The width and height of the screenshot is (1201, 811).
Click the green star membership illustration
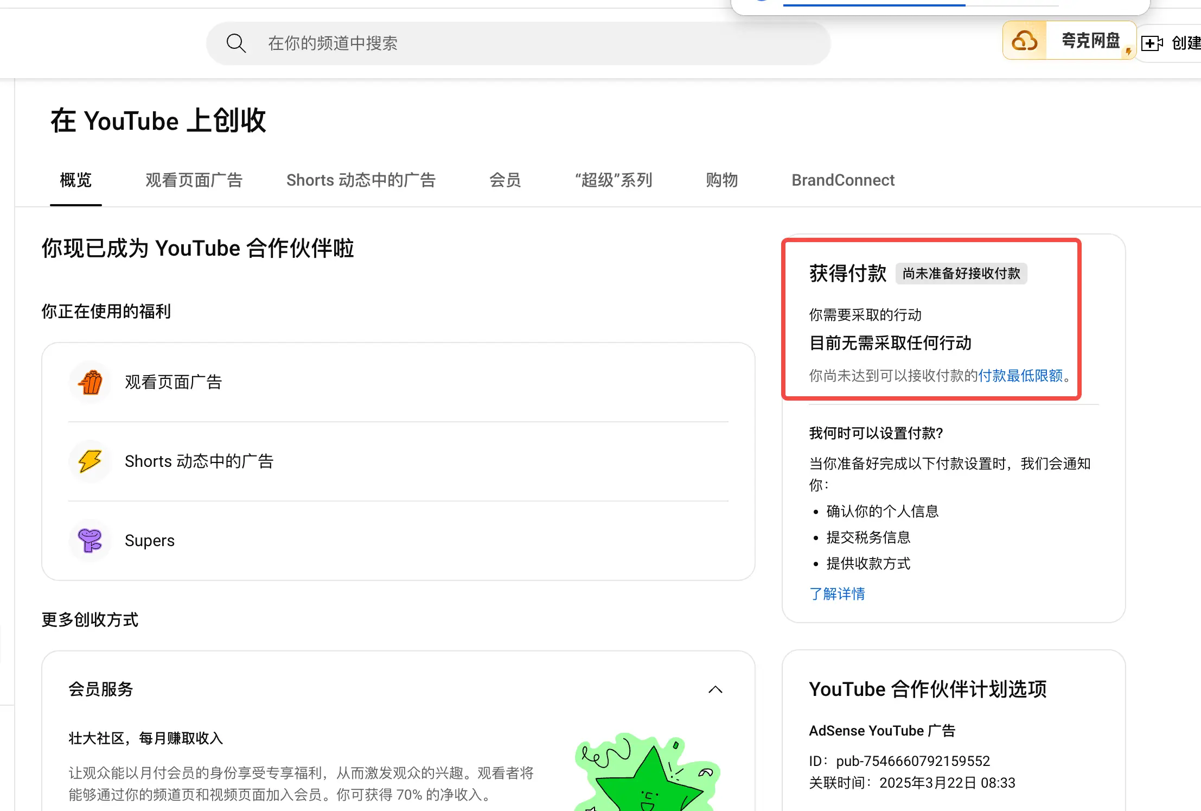647,772
